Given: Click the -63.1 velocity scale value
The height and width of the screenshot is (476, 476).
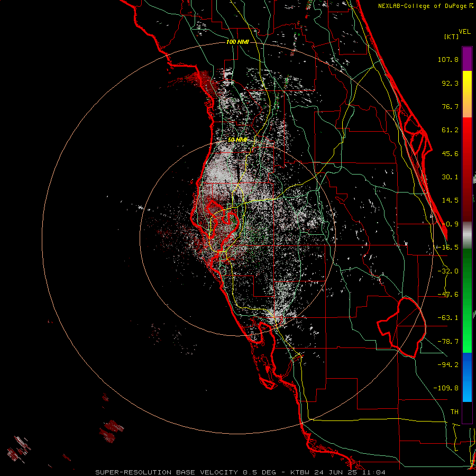Looking at the screenshot, I should (448, 318).
